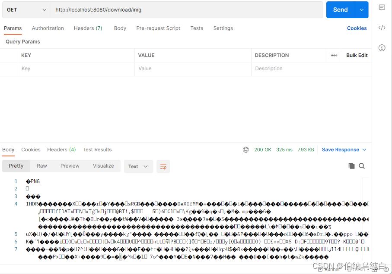The width and height of the screenshot is (392, 274).
Task: Switch to Preview view
Action: (x=70, y=166)
